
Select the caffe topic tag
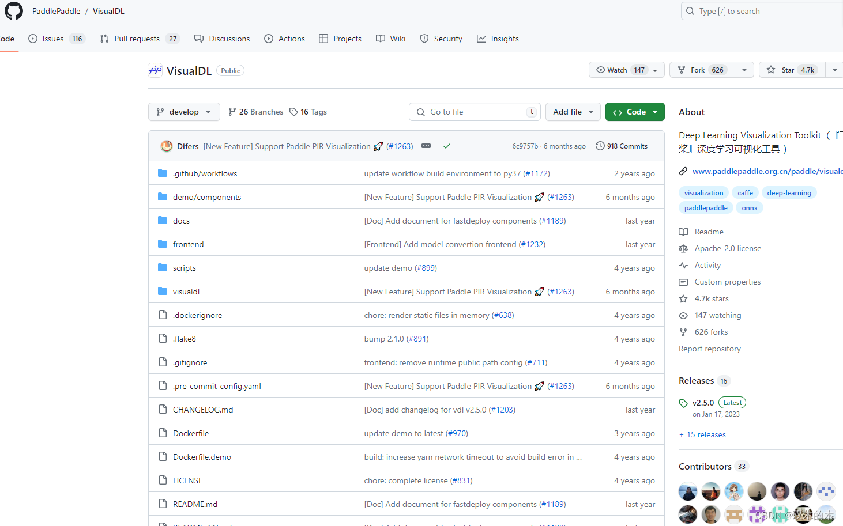pos(745,193)
